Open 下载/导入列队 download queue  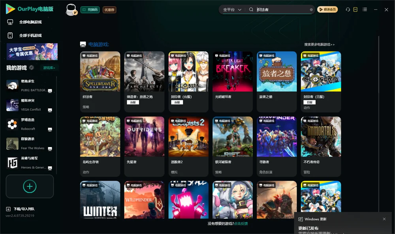[x=21, y=209]
